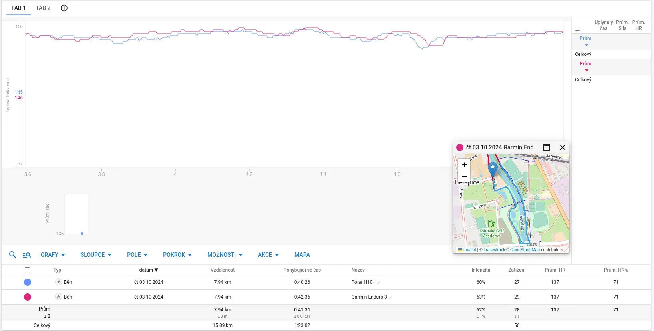Click running icon in Polar H10+ row
This screenshot has width=654, height=331.
pos(59,282)
